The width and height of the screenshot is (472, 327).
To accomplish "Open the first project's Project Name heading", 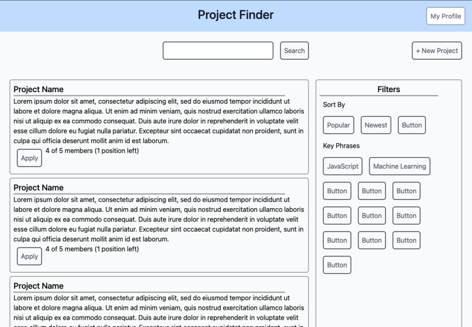I will tap(39, 89).
